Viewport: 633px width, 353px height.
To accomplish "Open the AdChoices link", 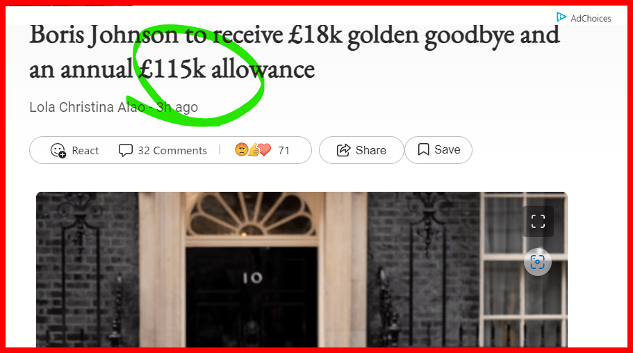I will point(584,18).
